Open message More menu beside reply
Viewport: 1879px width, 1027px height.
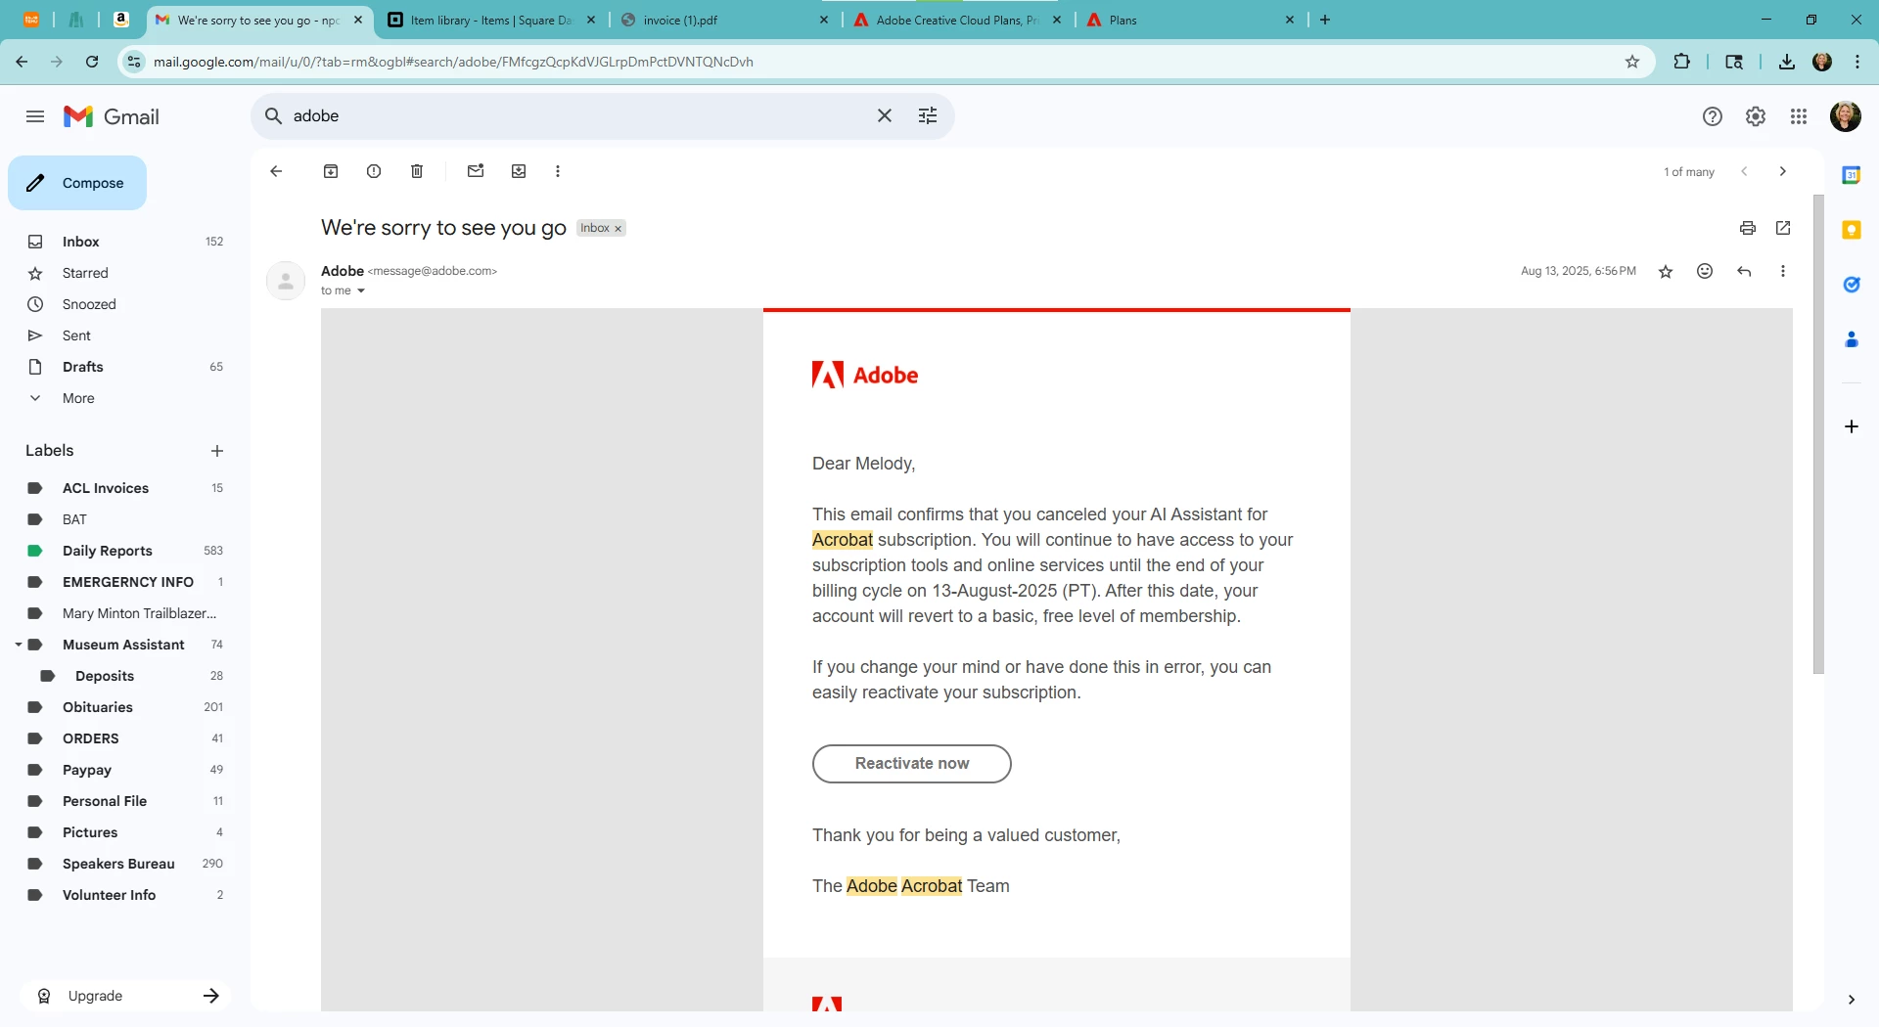(1783, 271)
